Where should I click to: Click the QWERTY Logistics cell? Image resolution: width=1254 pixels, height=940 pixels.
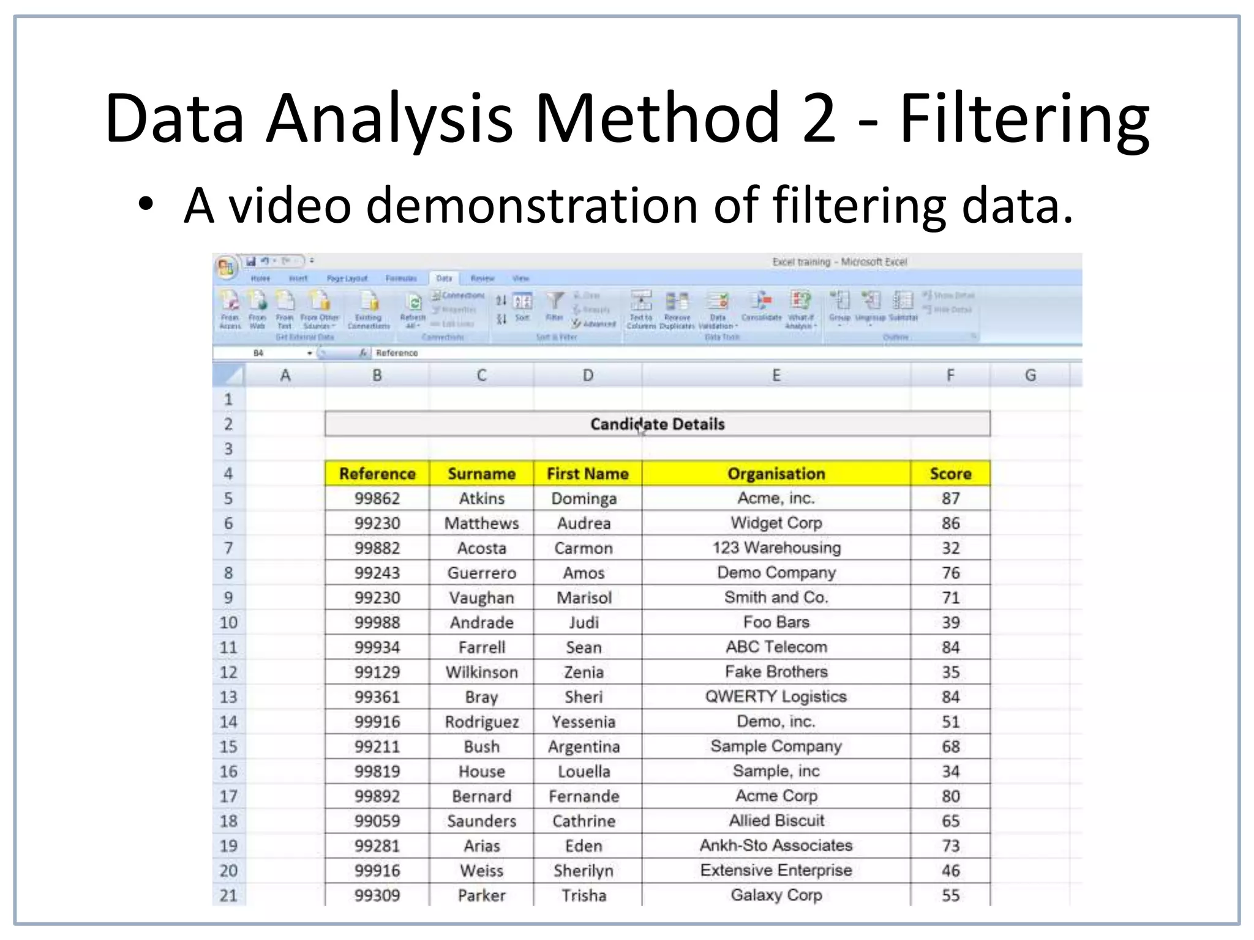click(776, 696)
